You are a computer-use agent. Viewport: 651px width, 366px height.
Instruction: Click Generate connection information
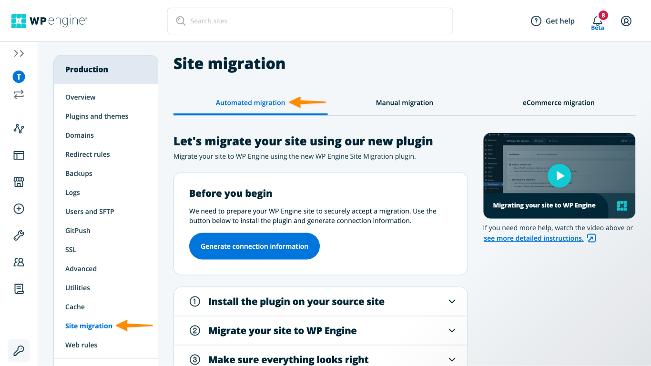(254, 246)
